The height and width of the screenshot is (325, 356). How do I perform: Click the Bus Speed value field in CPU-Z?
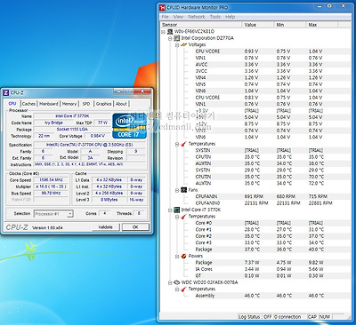51,194
